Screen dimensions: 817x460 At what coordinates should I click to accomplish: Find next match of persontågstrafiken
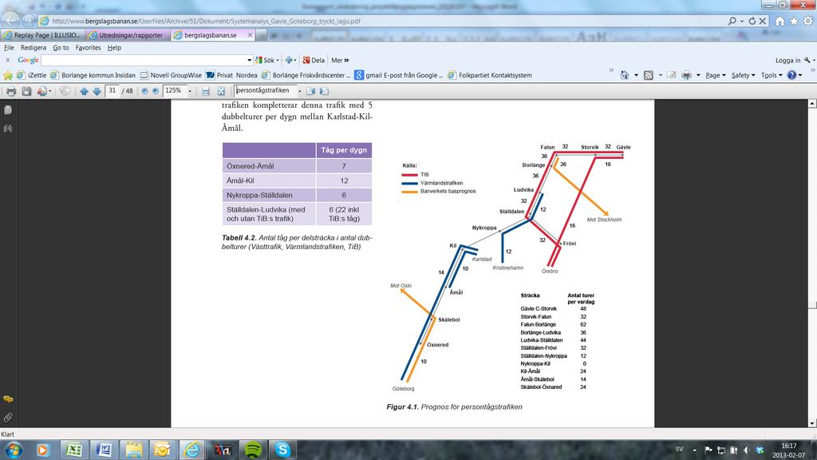(324, 91)
